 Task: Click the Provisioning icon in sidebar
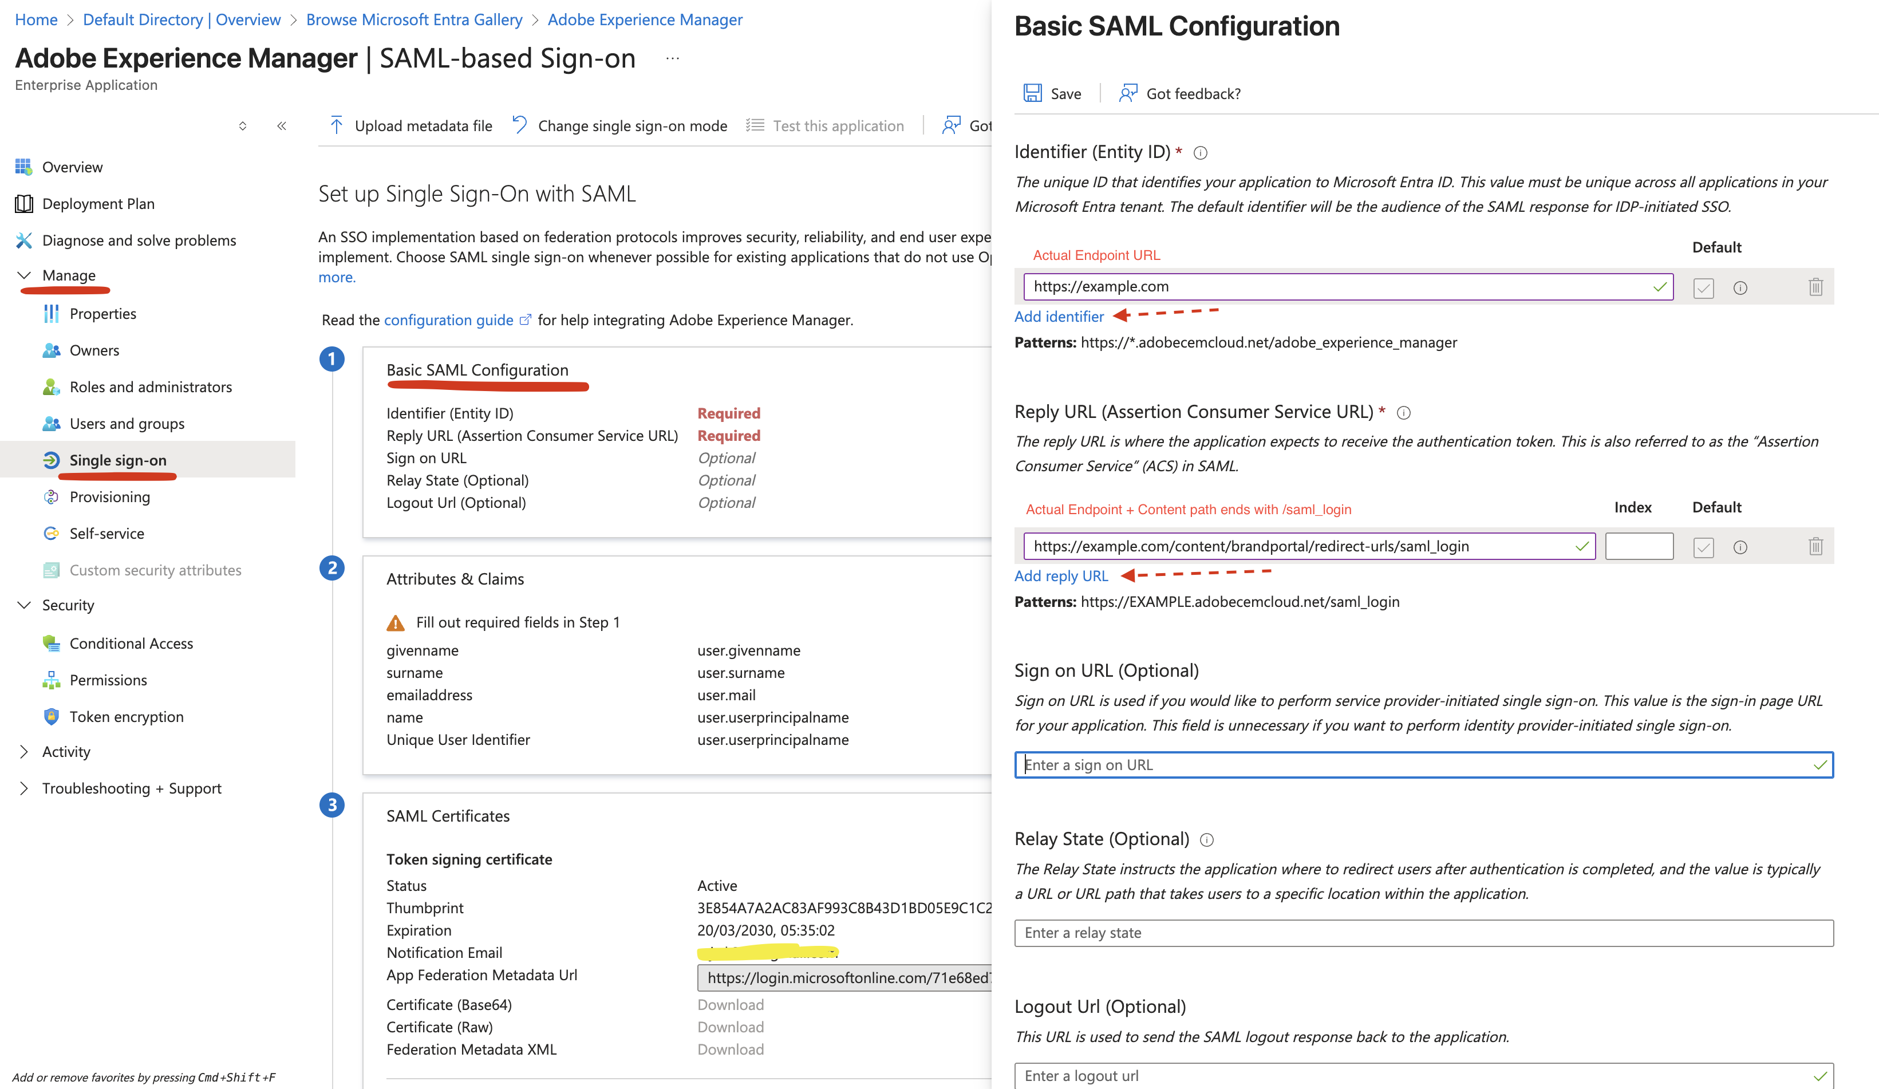(51, 497)
